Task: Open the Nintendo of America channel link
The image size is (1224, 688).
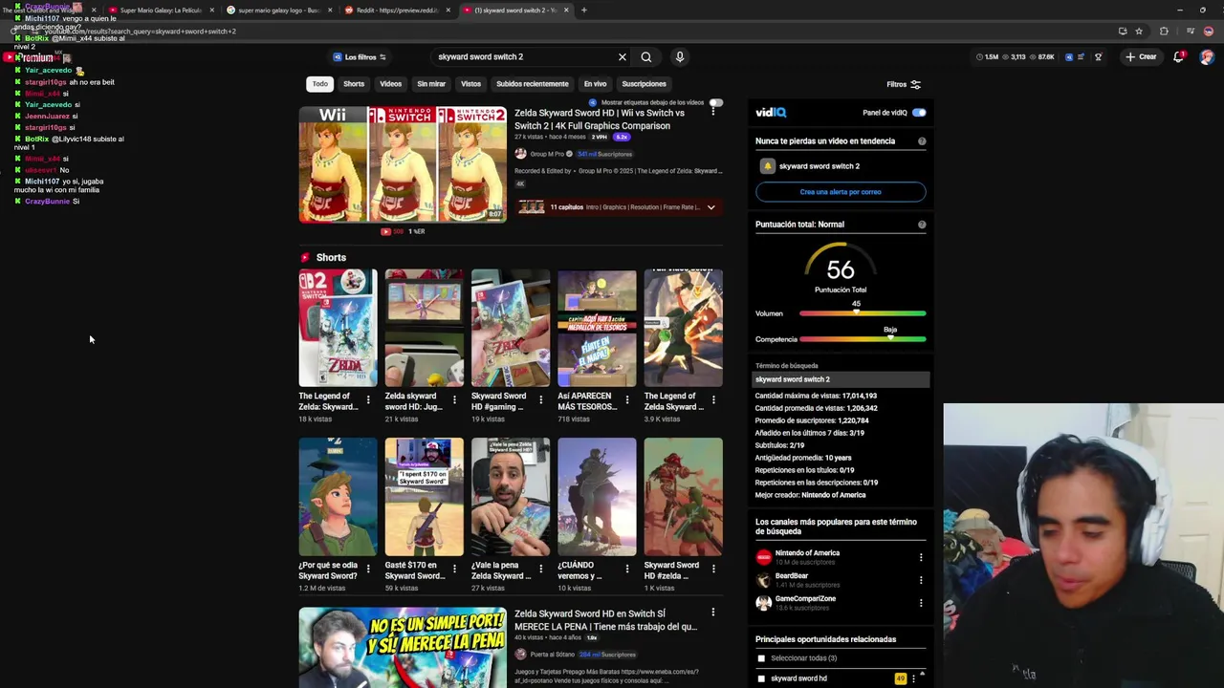Action: tap(807, 553)
